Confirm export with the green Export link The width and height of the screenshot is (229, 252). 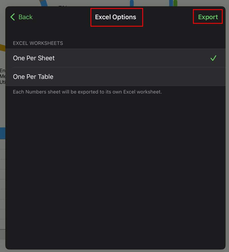coord(208,17)
